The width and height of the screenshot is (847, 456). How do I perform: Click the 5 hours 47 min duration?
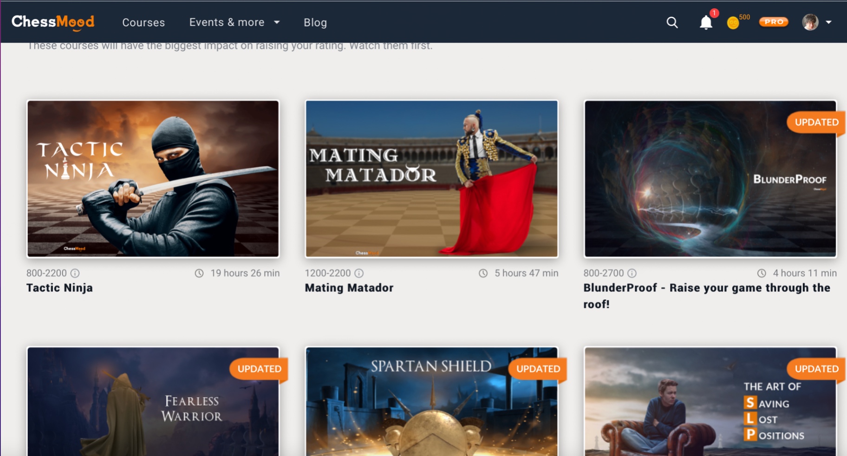pyautogui.click(x=527, y=273)
